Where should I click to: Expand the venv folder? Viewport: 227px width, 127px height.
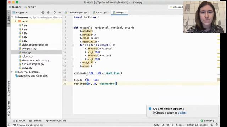(x=16, y=21)
